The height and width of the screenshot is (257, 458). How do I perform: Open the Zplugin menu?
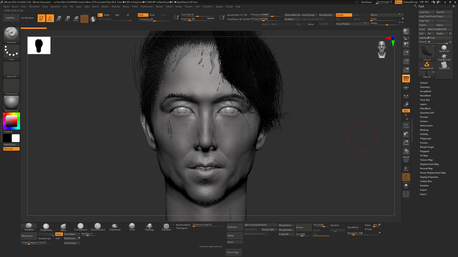click(219, 6)
